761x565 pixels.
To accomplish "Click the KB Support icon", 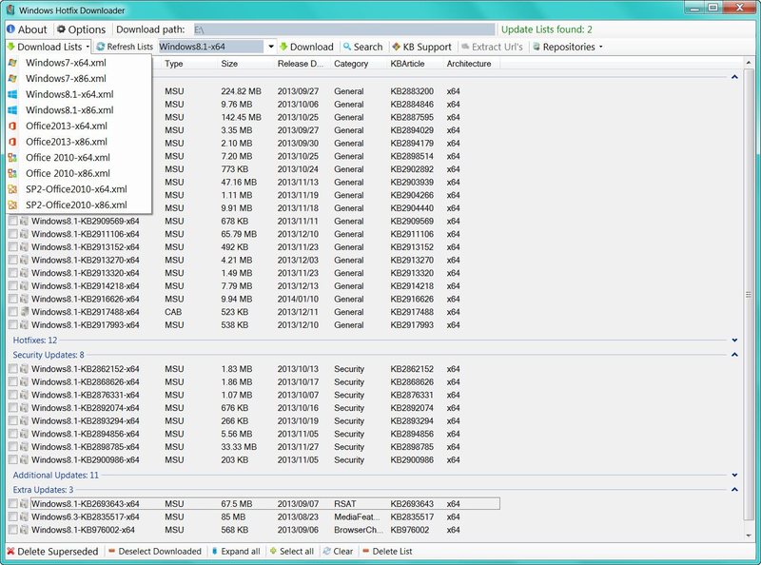I will [x=397, y=47].
